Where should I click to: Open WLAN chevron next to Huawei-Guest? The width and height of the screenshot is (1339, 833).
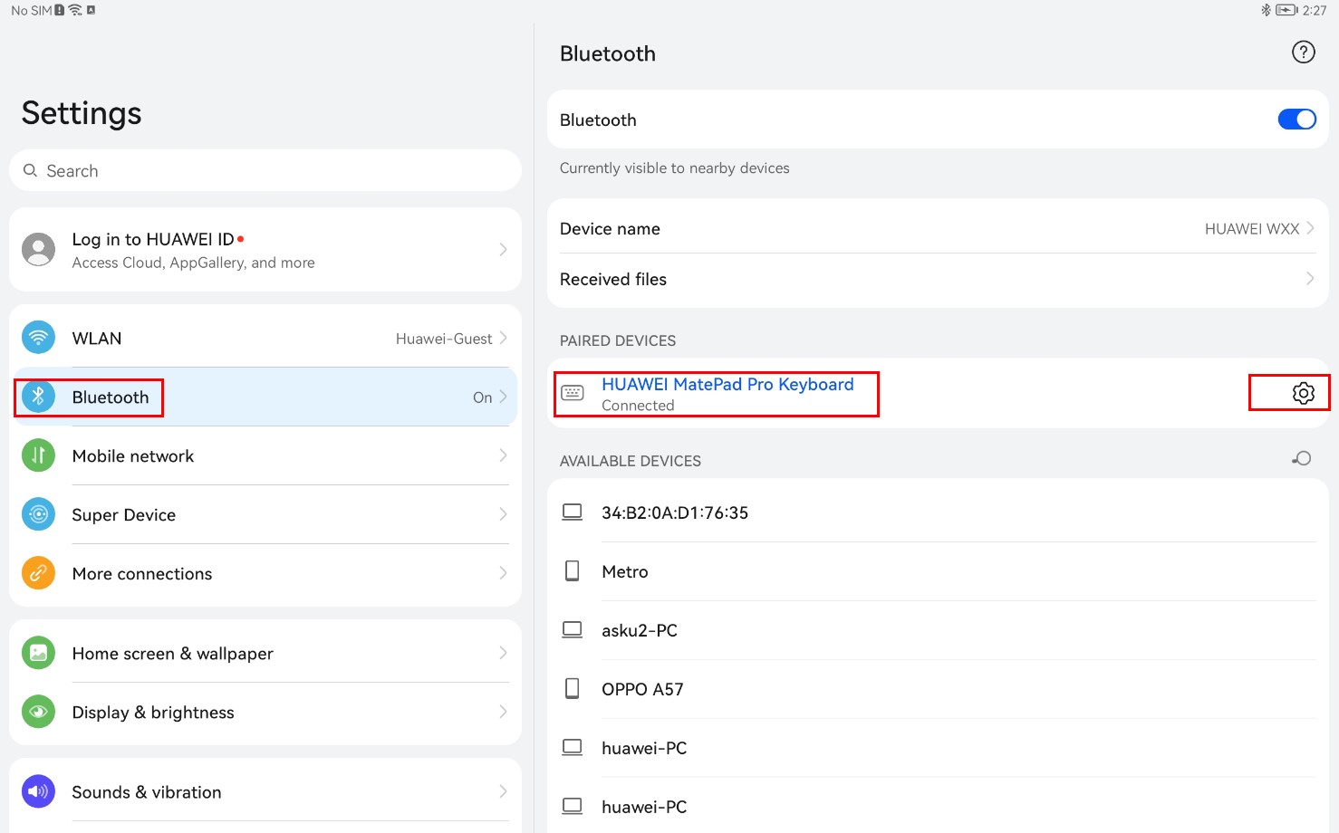click(x=503, y=338)
